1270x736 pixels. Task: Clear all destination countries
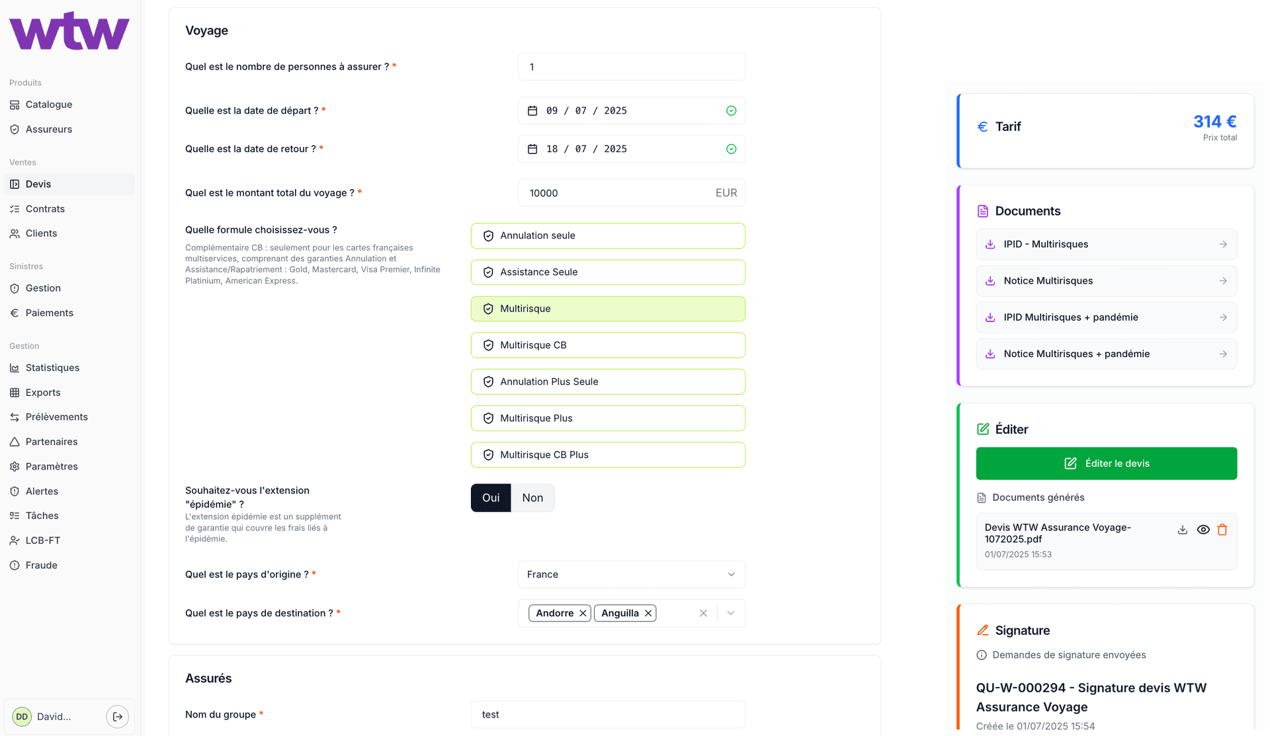click(703, 613)
